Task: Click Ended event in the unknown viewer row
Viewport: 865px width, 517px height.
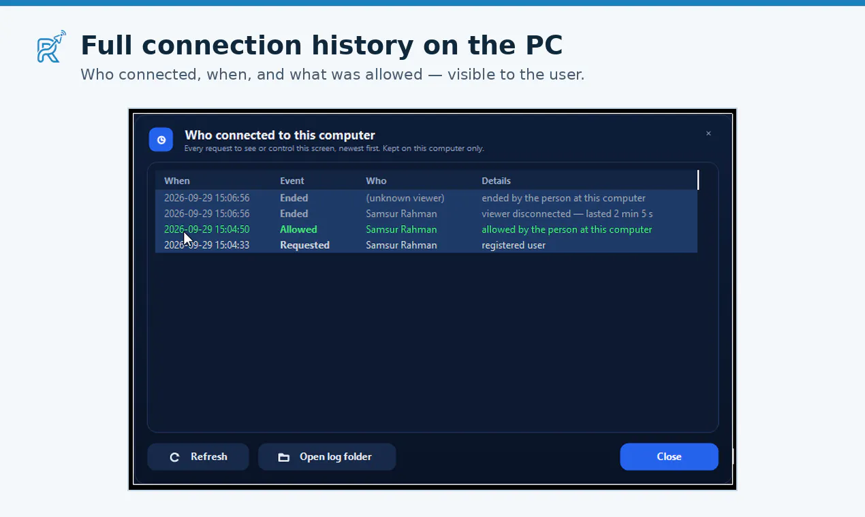Action: [294, 198]
